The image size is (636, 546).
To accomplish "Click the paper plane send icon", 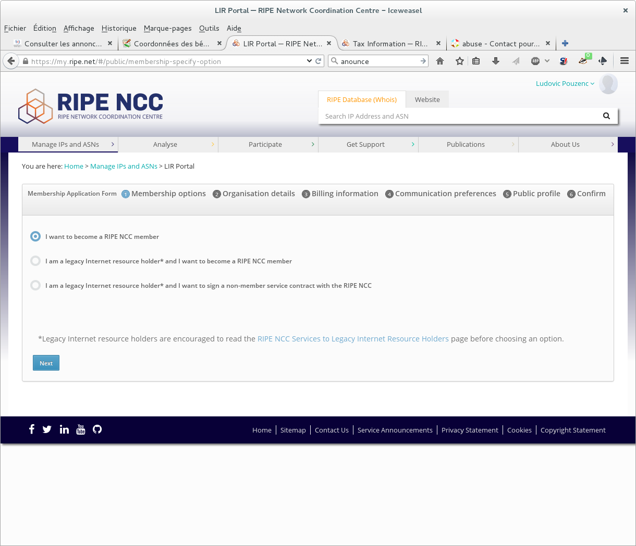I will [516, 61].
